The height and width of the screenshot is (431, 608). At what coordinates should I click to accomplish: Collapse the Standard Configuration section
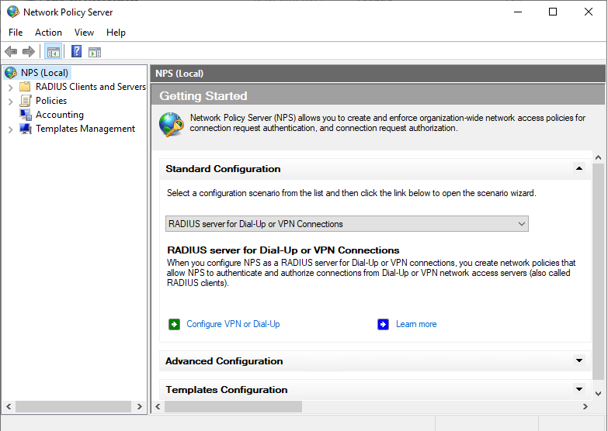pyautogui.click(x=578, y=168)
